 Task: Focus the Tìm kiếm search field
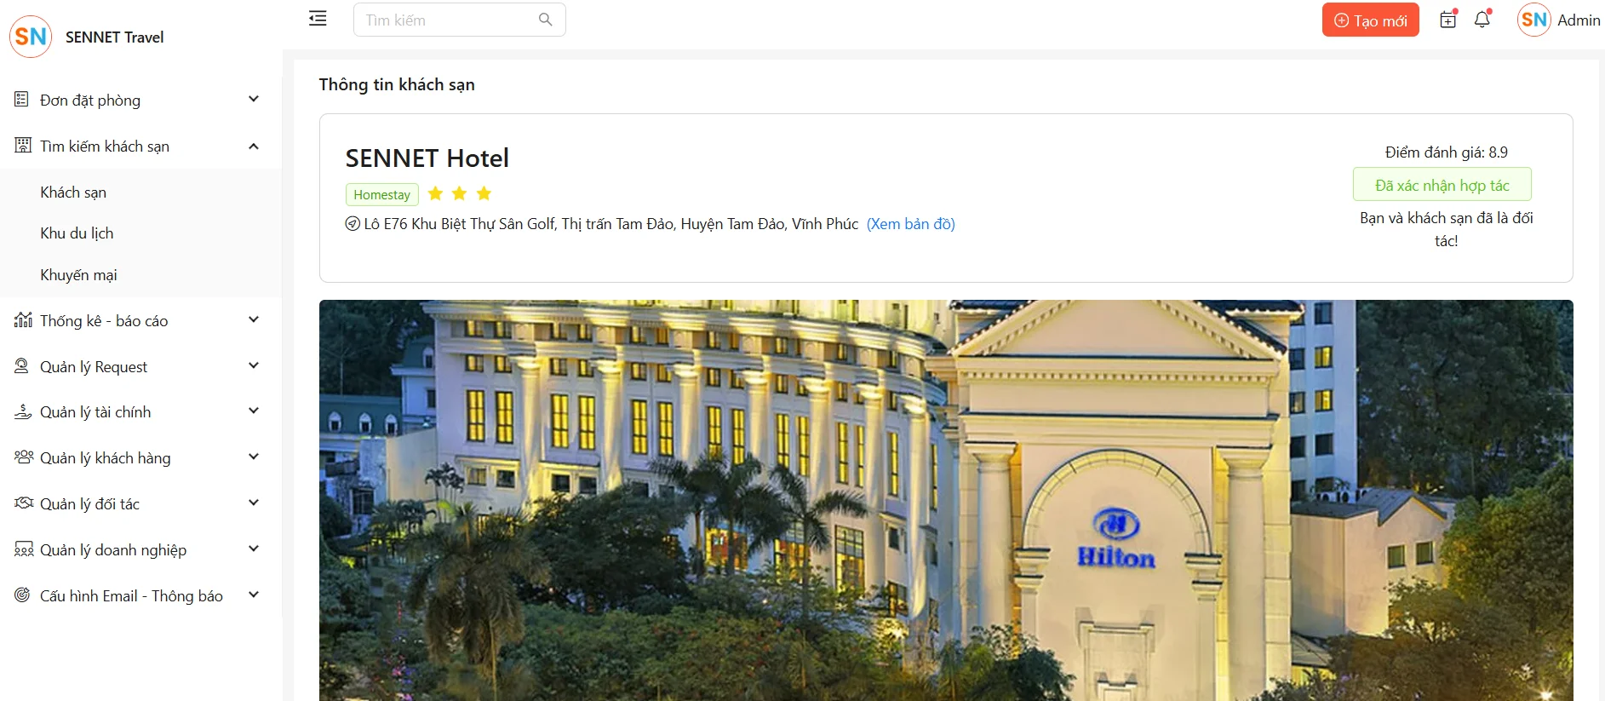point(460,20)
